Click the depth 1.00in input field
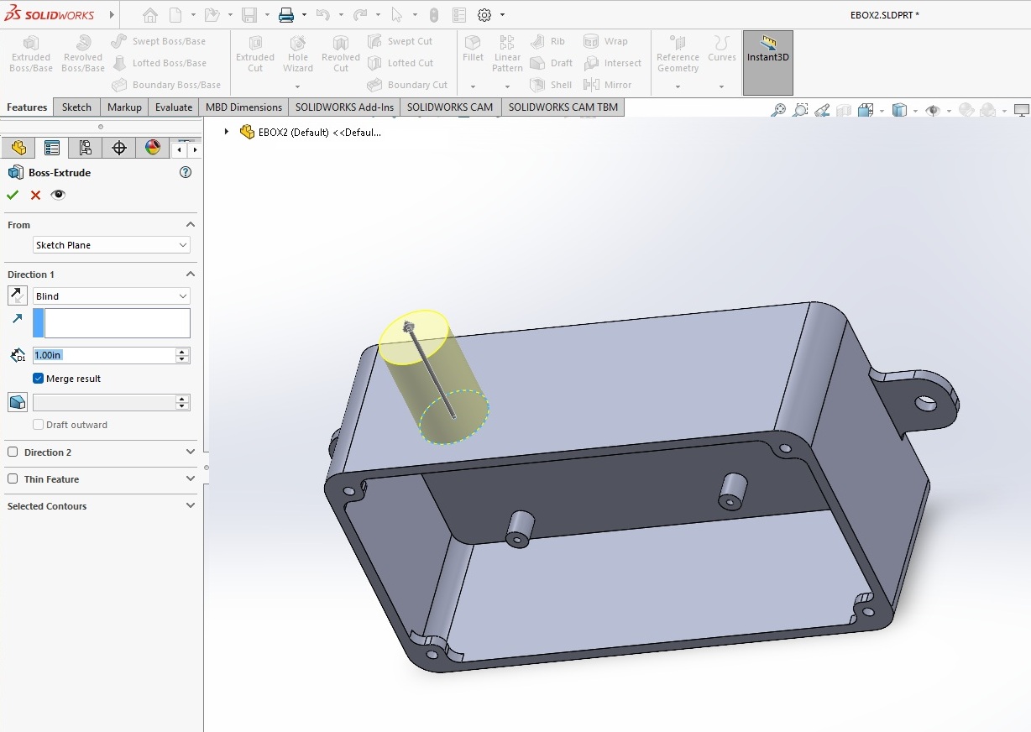 102,355
